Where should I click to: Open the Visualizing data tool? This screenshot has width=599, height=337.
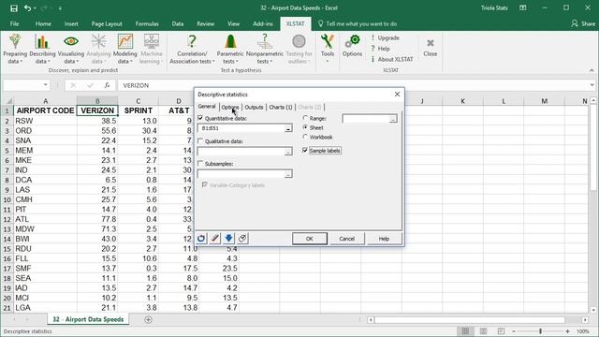(x=71, y=49)
